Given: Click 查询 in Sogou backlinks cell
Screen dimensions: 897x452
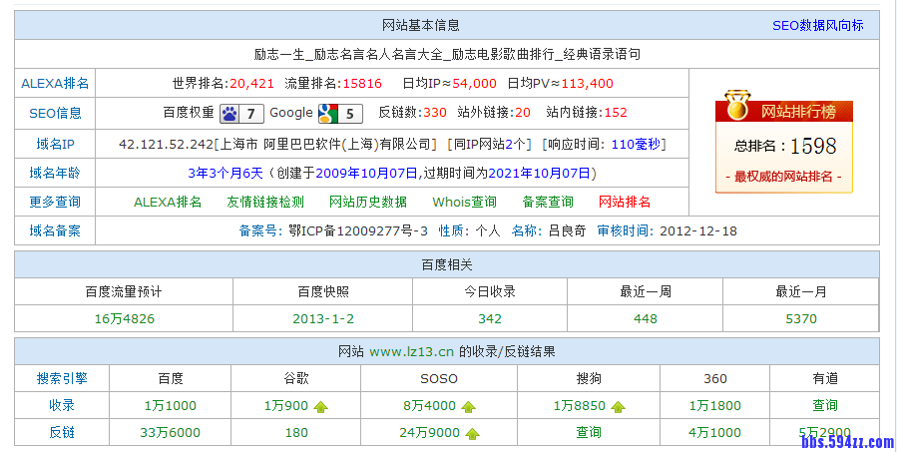Looking at the screenshot, I should [589, 433].
